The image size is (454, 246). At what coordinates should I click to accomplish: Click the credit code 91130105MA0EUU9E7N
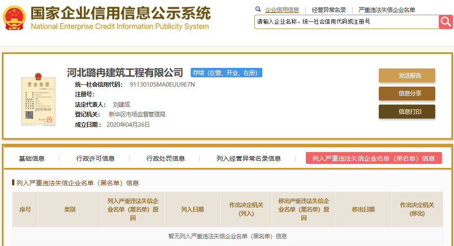(162, 84)
